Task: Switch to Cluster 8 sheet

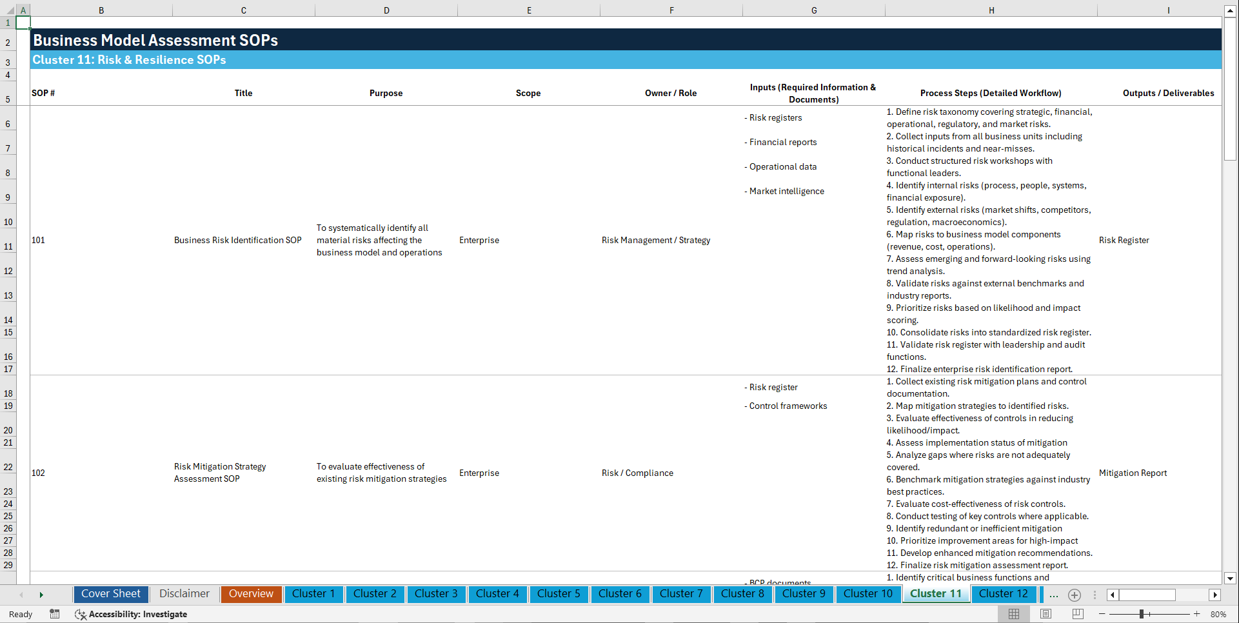Action: [742, 594]
